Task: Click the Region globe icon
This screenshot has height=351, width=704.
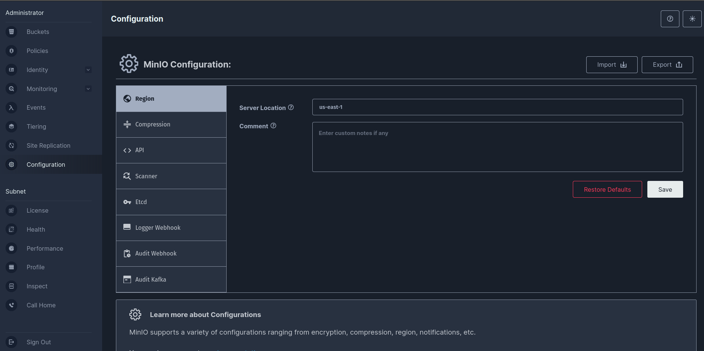Action: point(127,98)
